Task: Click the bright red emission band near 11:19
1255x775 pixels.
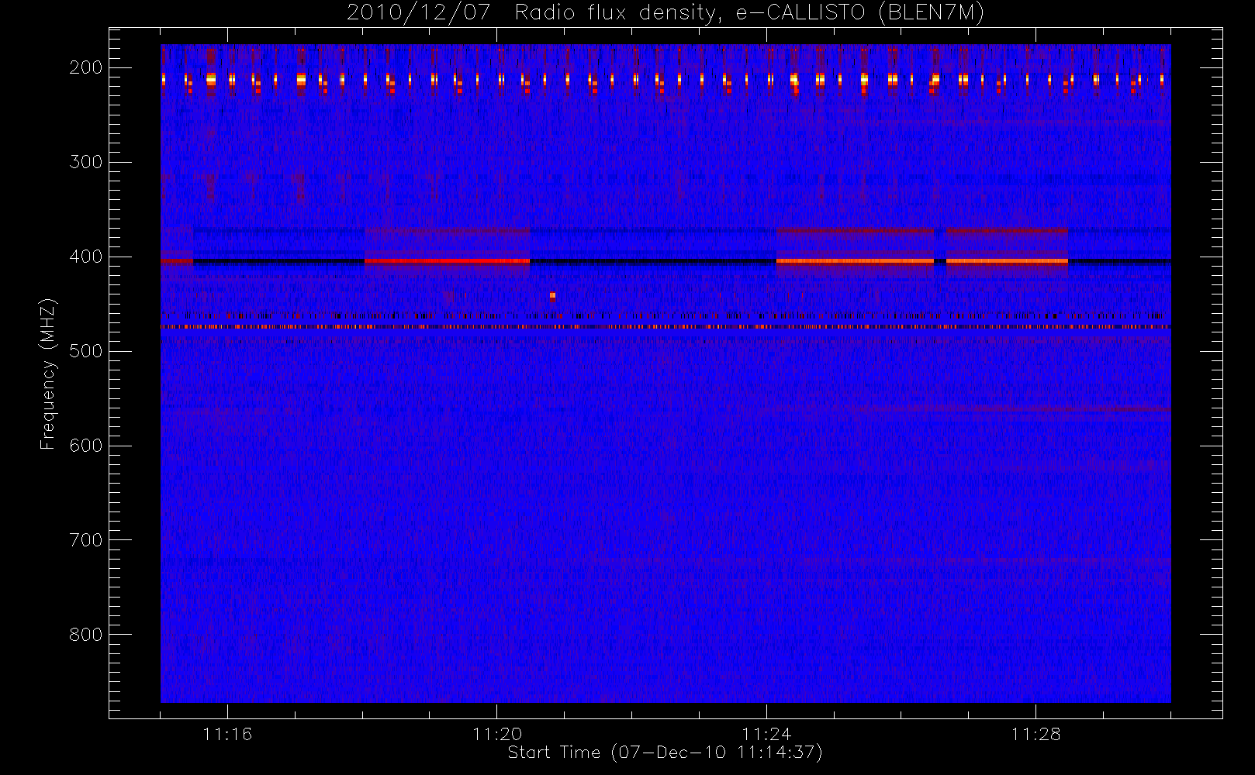Action: pos(447,261)
